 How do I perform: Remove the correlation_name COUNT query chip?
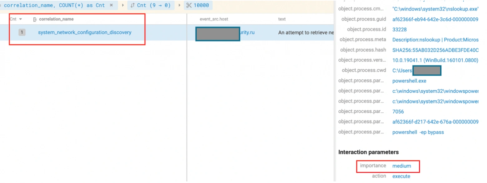tap(111, 5)
